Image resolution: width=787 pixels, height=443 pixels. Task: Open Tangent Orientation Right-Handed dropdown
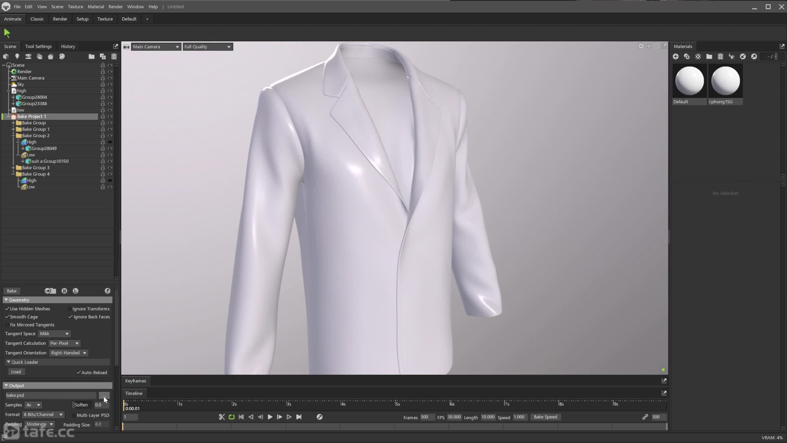69,353
